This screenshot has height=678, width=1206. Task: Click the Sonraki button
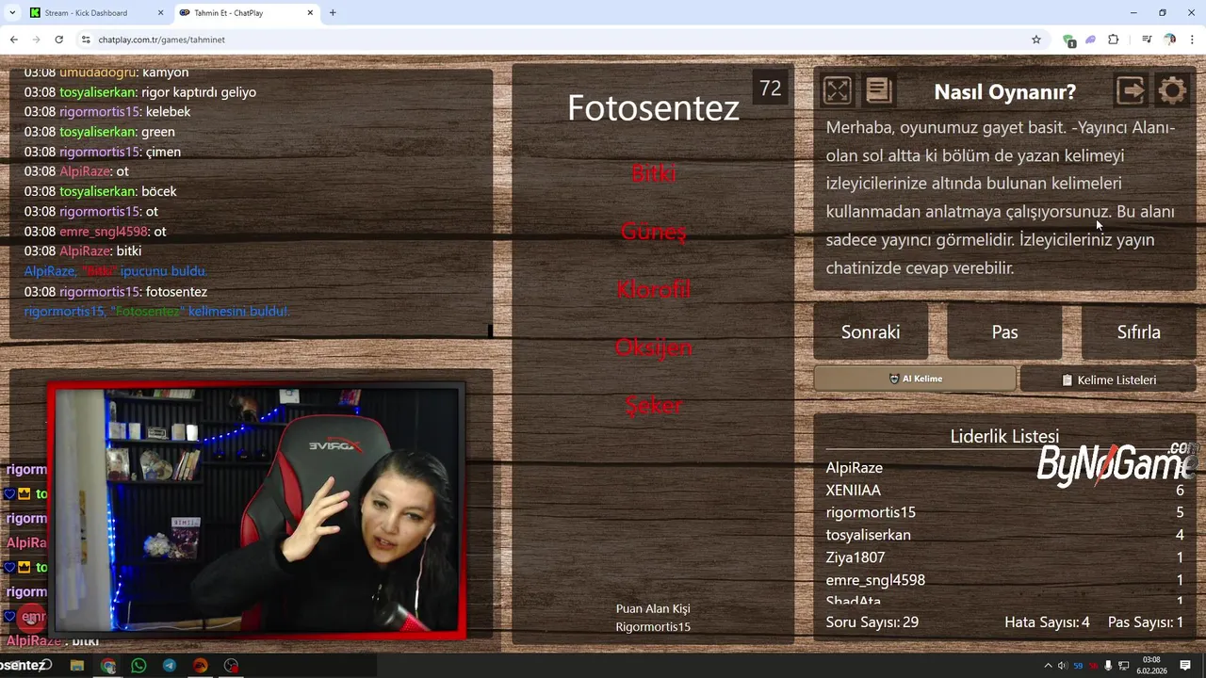871,332
